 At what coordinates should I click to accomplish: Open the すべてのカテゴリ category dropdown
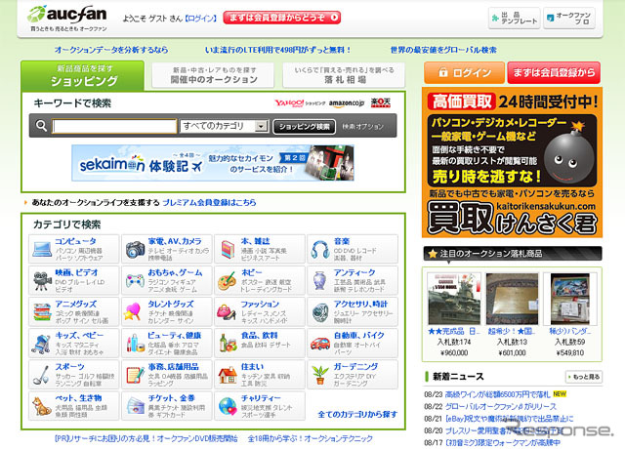224,126
